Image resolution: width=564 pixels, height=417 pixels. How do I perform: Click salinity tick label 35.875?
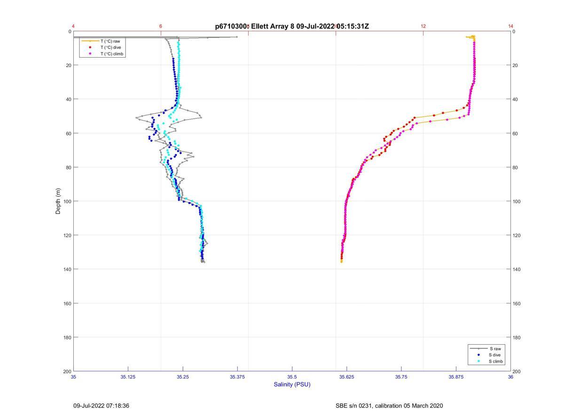click(x=456, y=377)
